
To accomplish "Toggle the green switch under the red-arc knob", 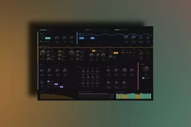I will click(x=144, y=78).
